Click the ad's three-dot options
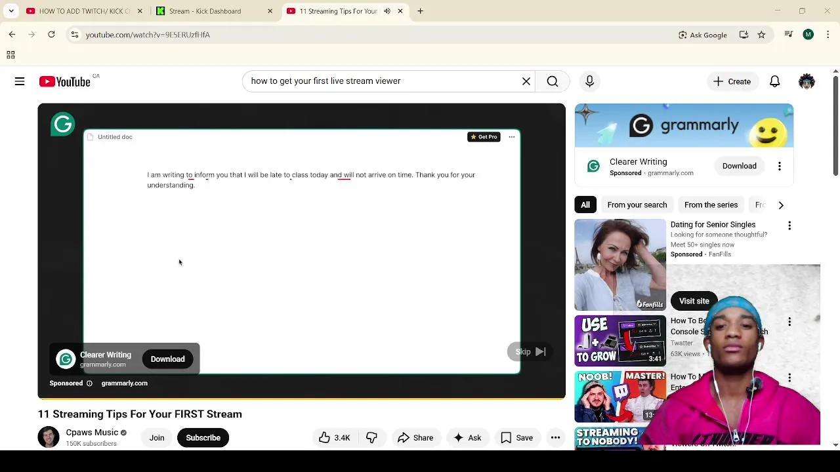 pyautogui.click(x=512, y=137)
